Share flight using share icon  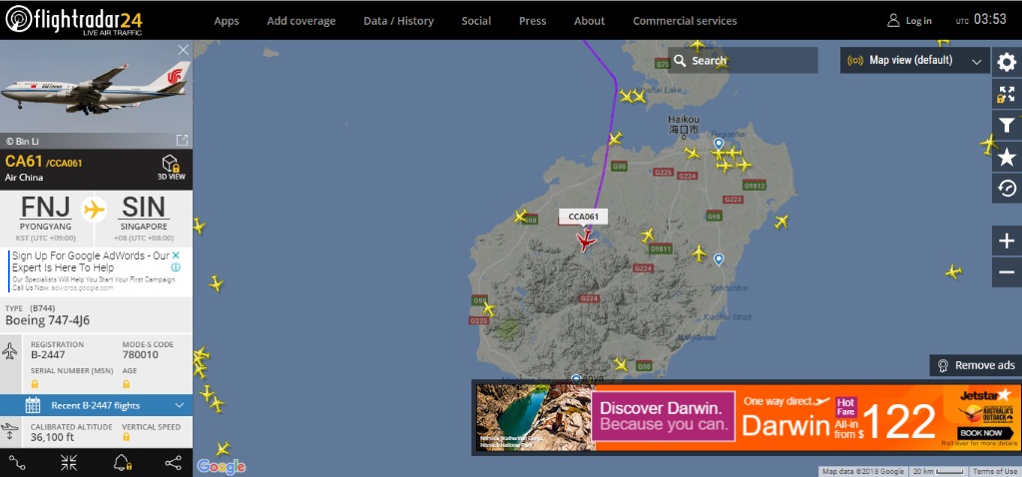point(173,463)
